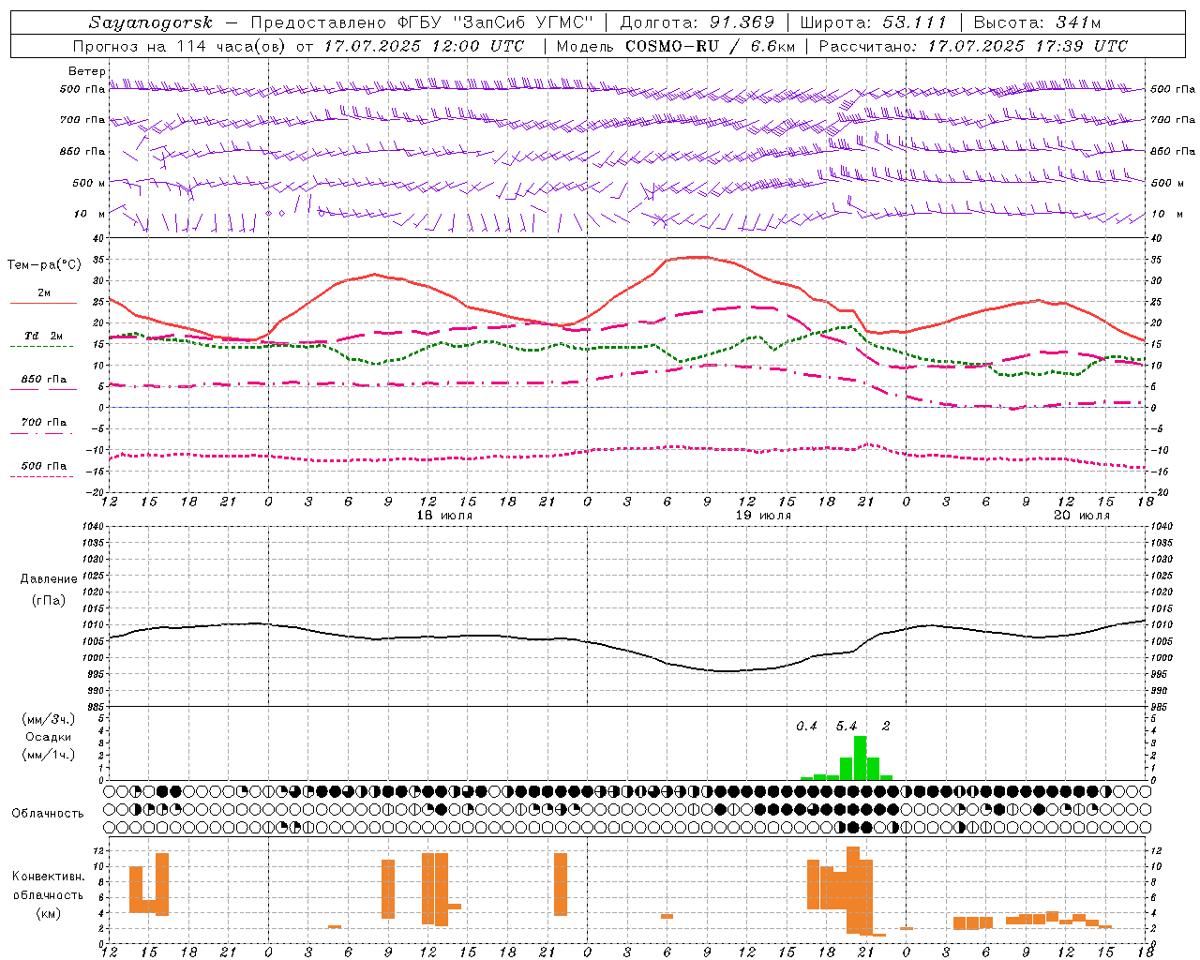The width and height of the screenshot is (1200, 960).
Task: Click the 5.4 precipitation total
Action: [846, 726]
